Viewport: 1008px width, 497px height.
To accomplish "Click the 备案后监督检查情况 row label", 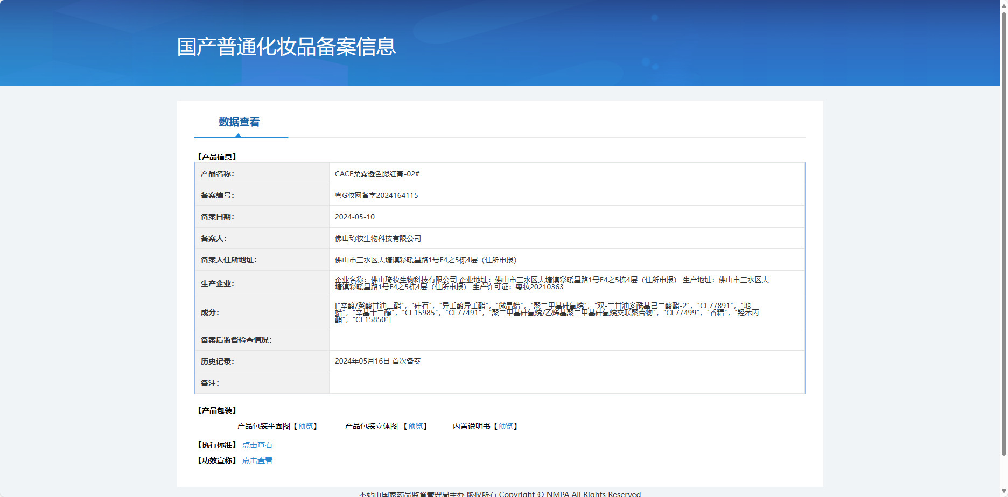I will pos(236,340).
